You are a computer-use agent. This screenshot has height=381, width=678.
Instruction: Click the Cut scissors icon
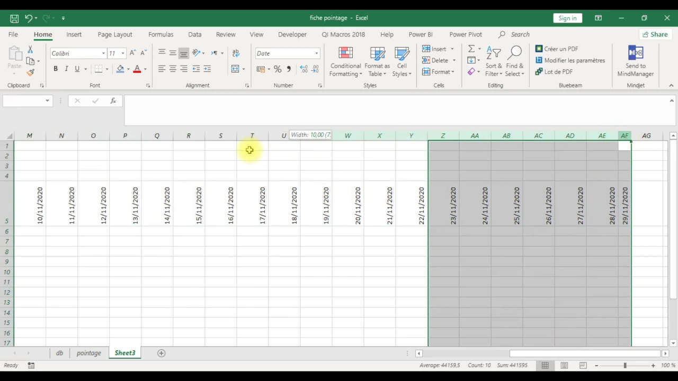tap(30, 49)
